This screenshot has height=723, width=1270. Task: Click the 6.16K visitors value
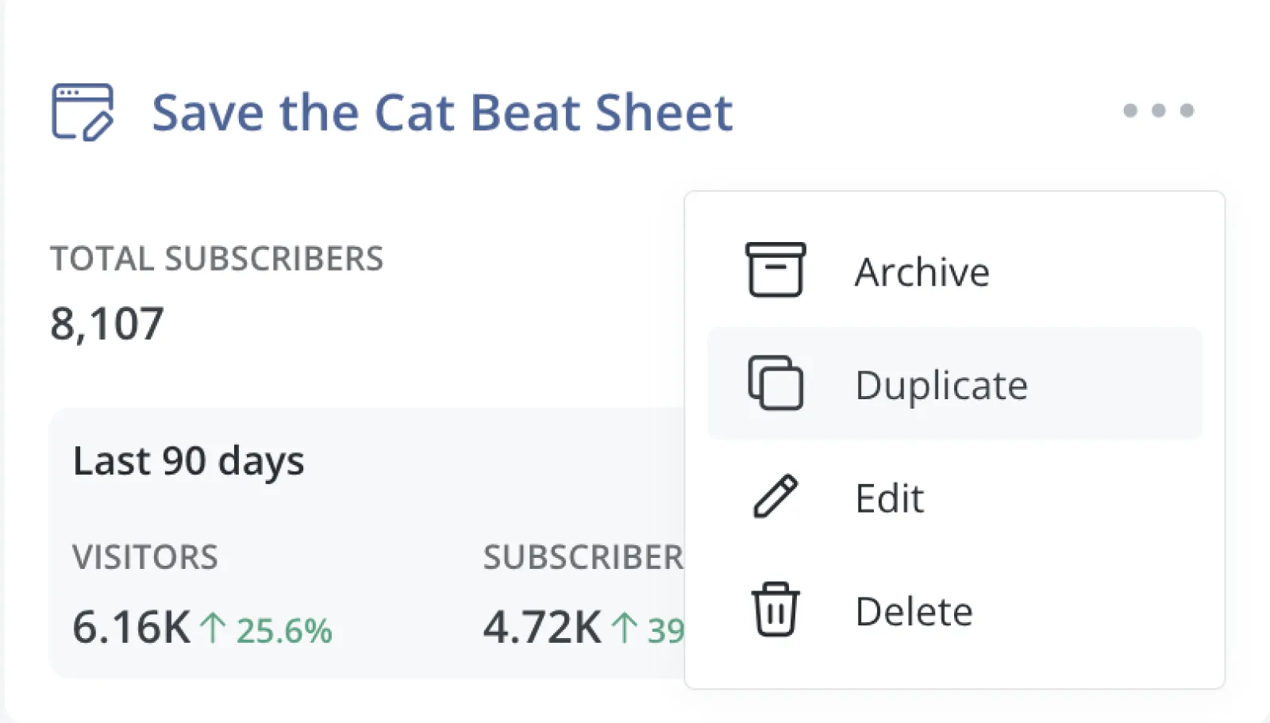[x=131, y=627]
